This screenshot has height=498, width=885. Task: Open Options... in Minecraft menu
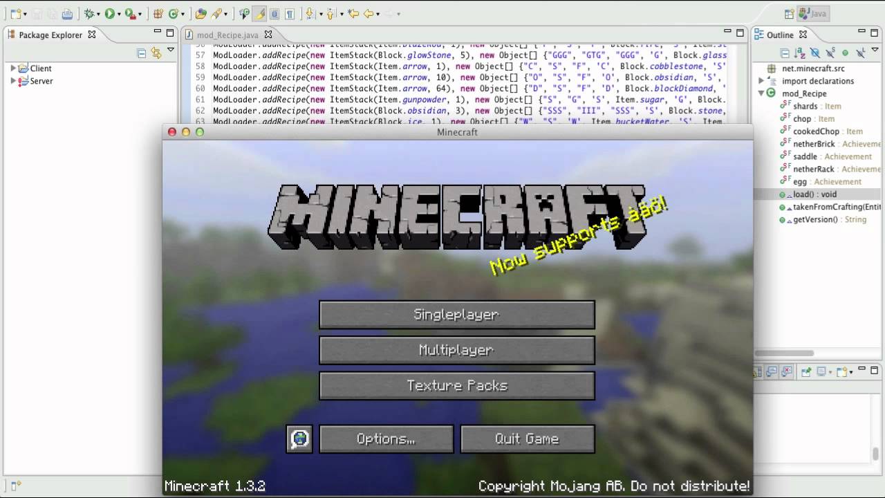[386, 439]
